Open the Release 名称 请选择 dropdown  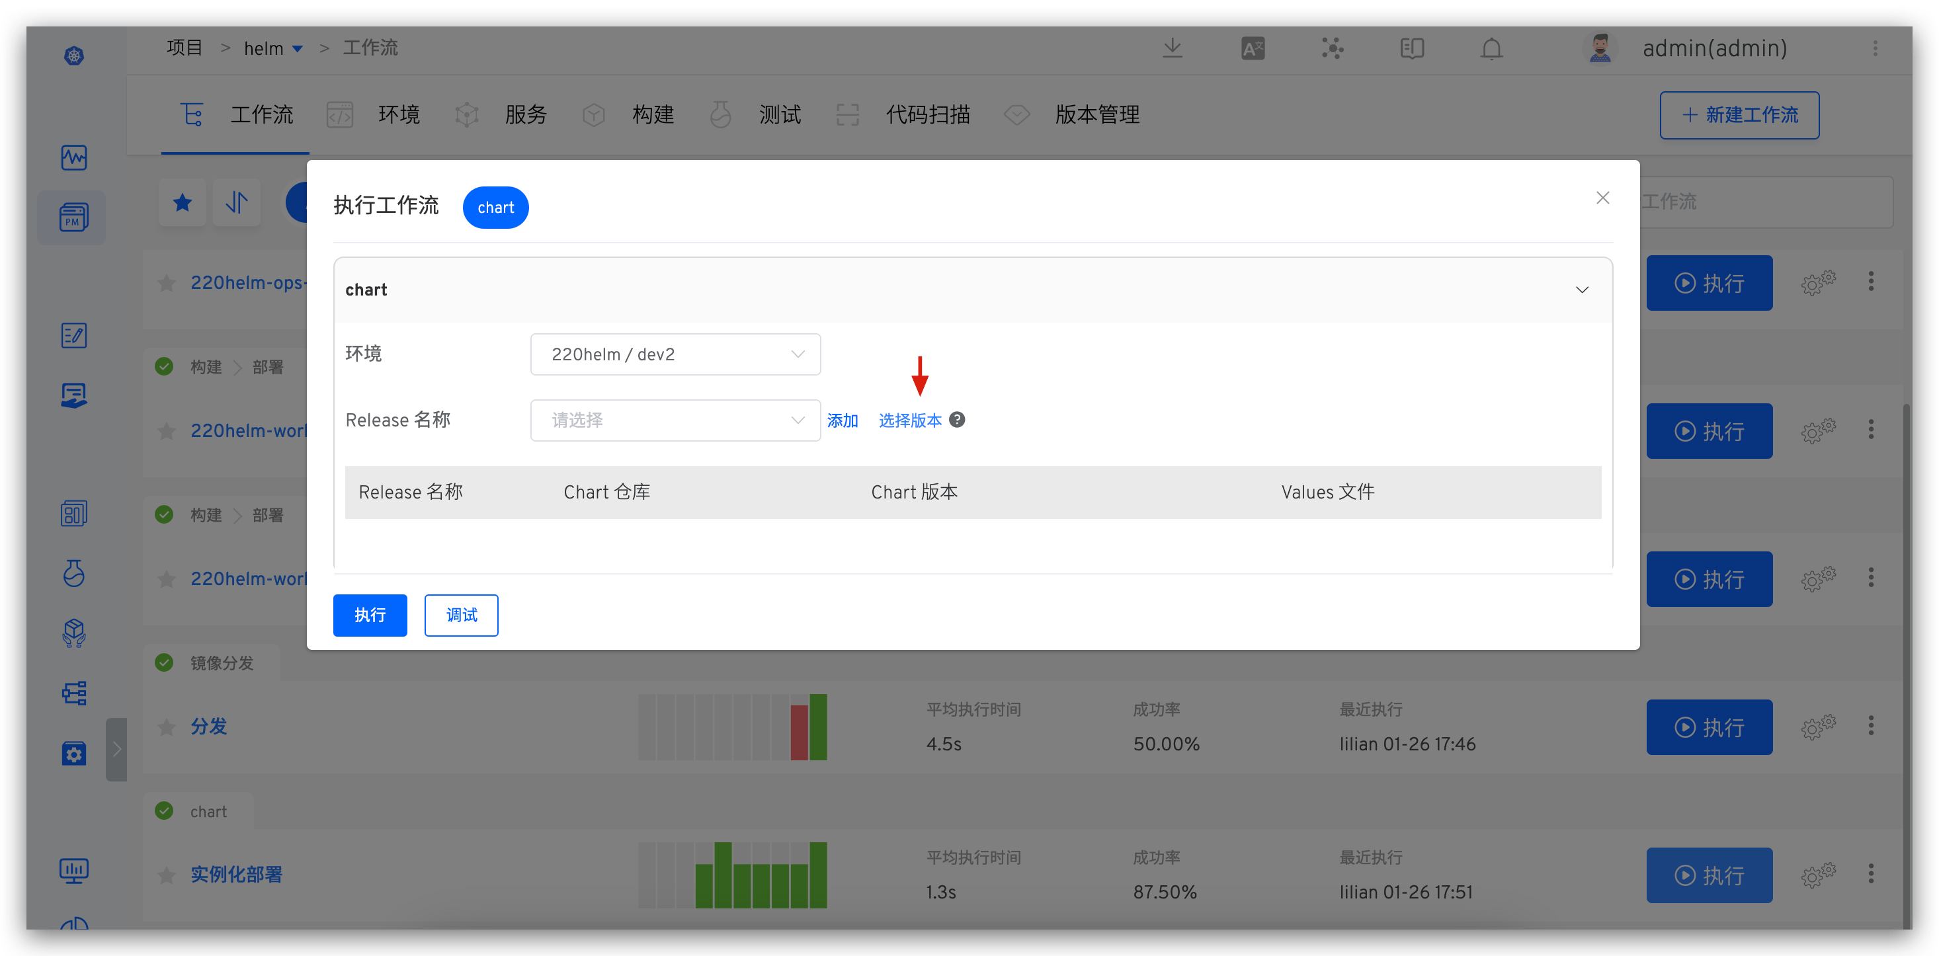click(x=675, y=420)
